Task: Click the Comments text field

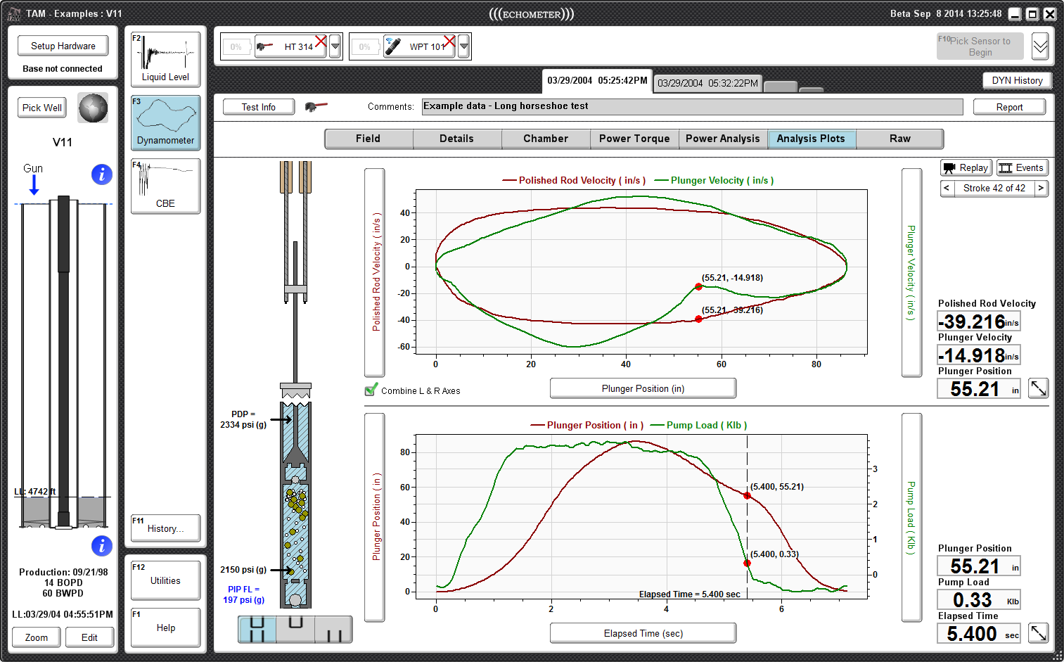Action: point(691,106)
